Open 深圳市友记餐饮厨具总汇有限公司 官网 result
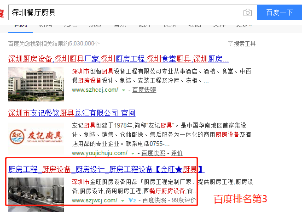Screen dimensions: 302x217 click(x=72, y=113)
